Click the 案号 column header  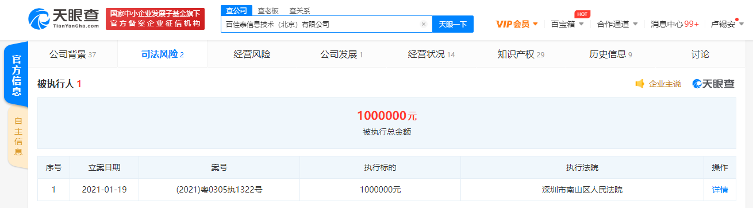219,167
